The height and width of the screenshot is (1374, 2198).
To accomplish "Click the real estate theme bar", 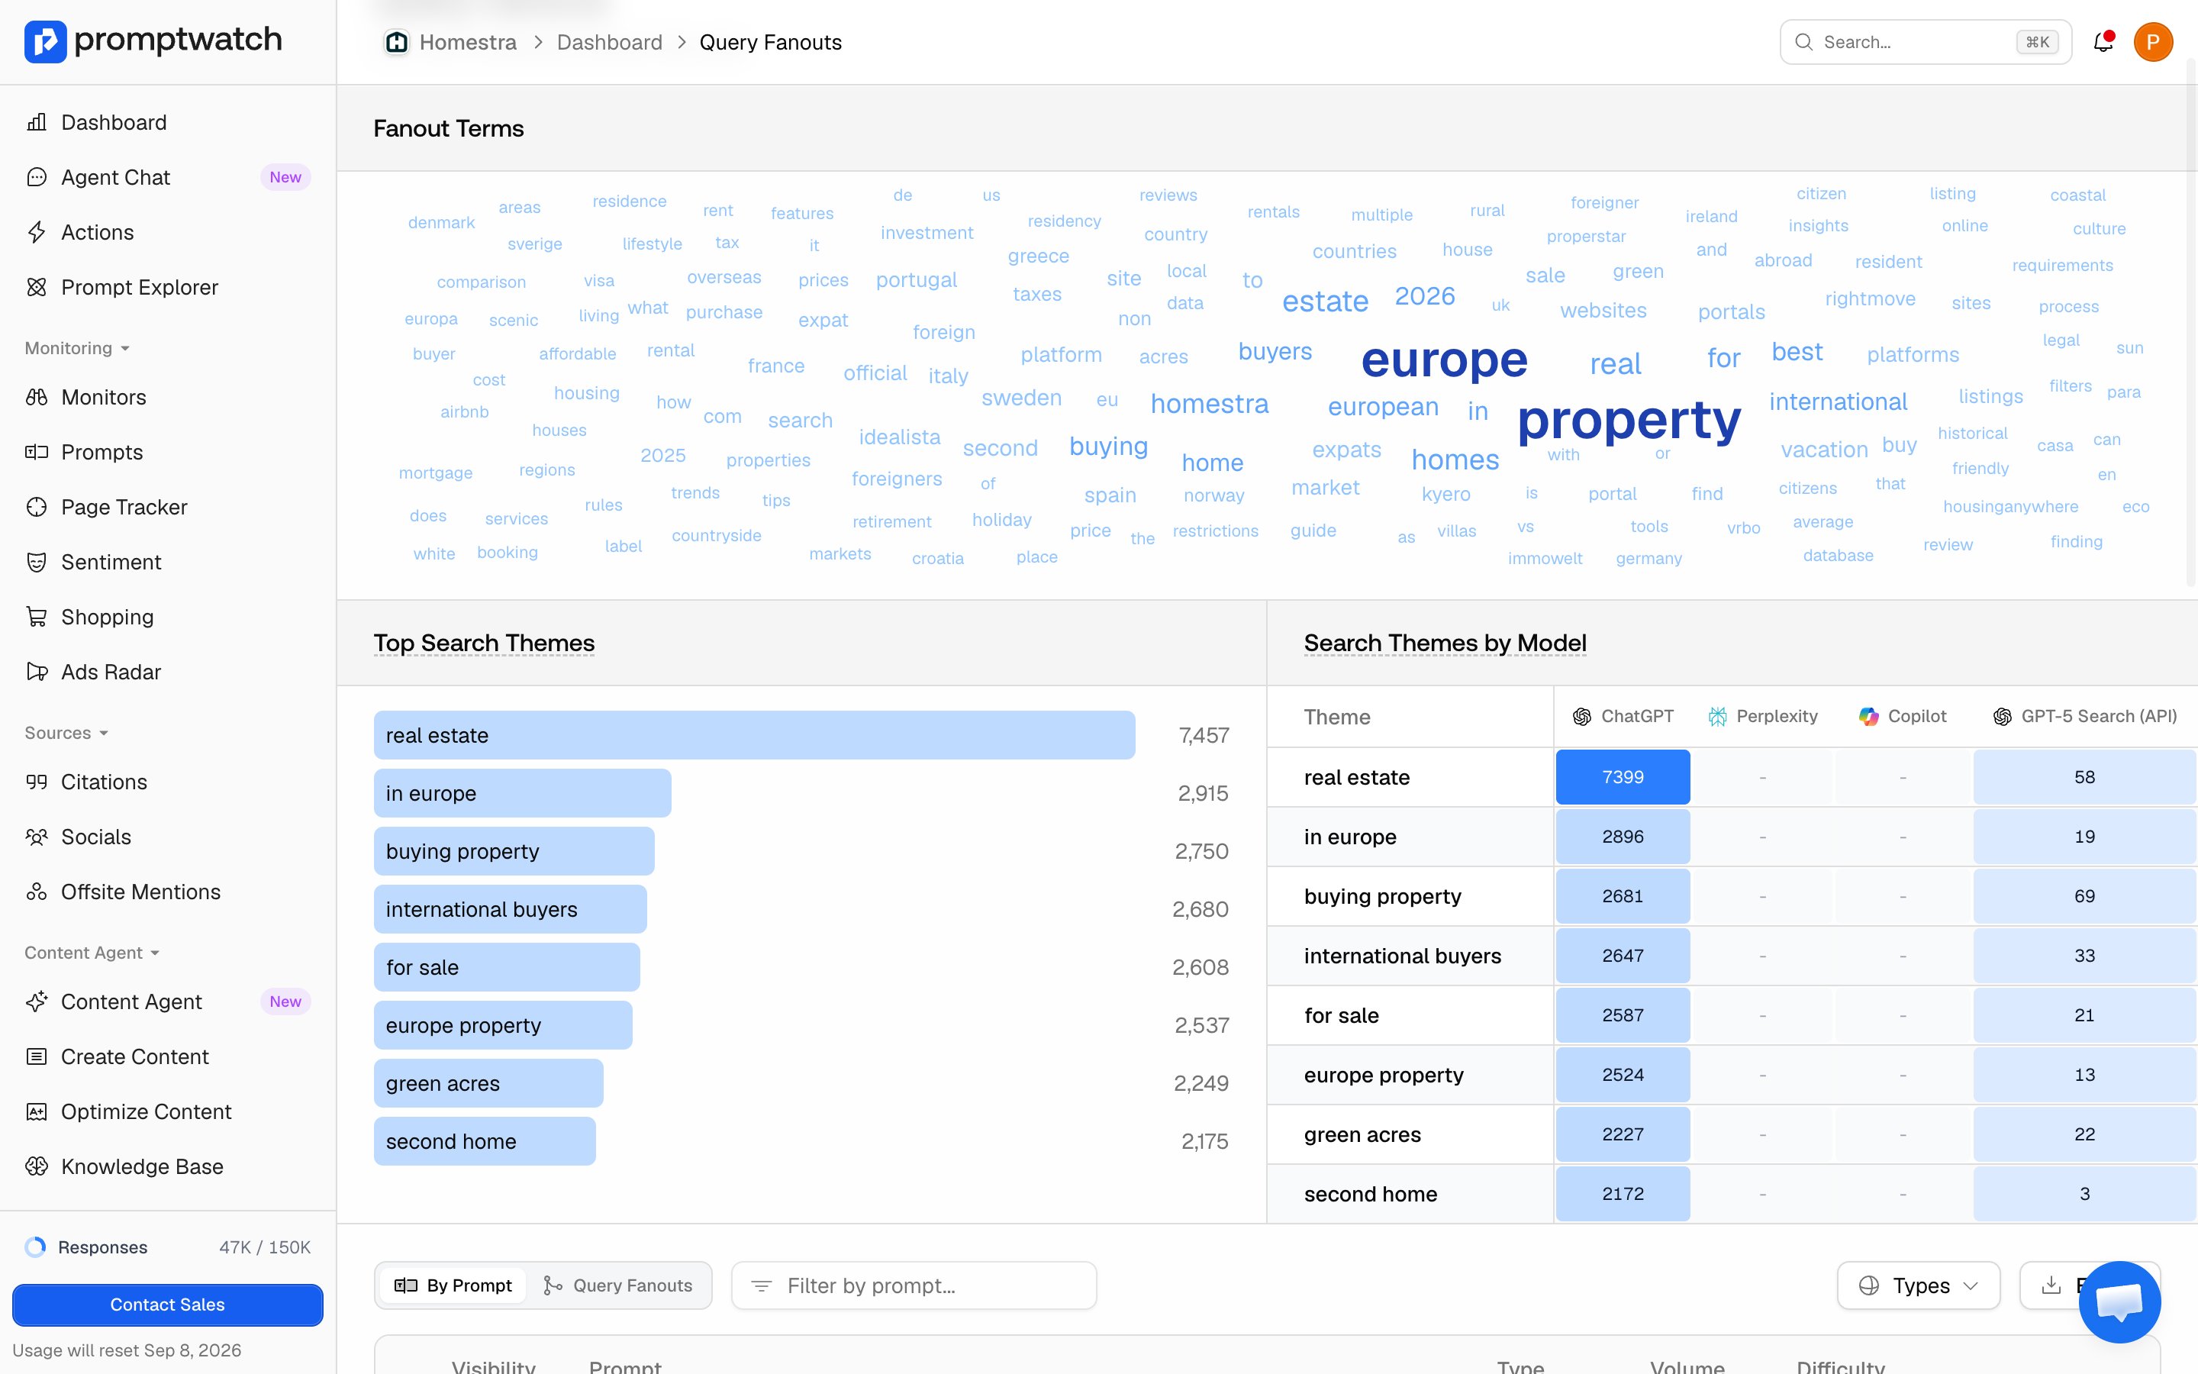I will (754, 735).
